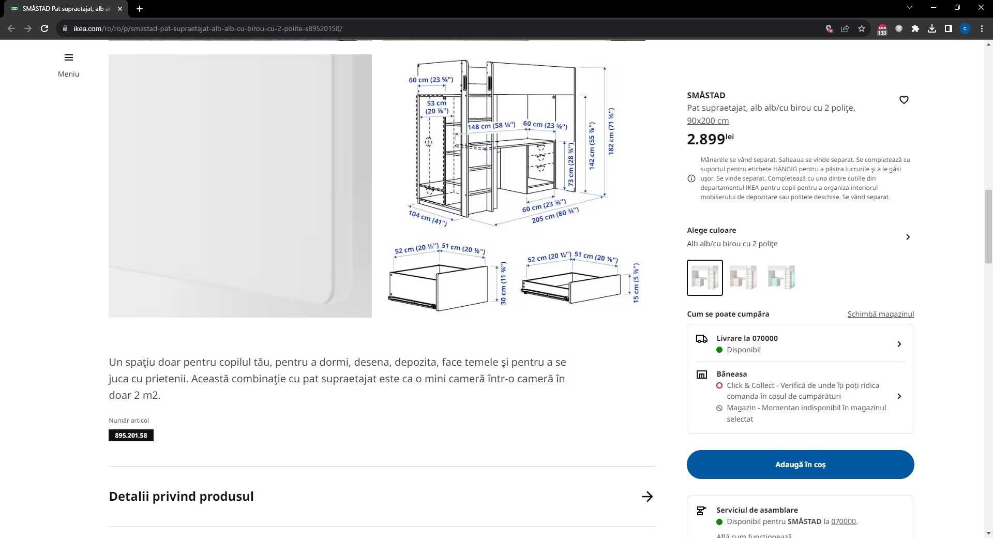Open the Chrome profile avatar
993x538 pixels.
965,28
